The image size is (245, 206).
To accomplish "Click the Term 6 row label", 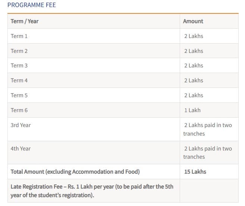I will pos(19,110).
